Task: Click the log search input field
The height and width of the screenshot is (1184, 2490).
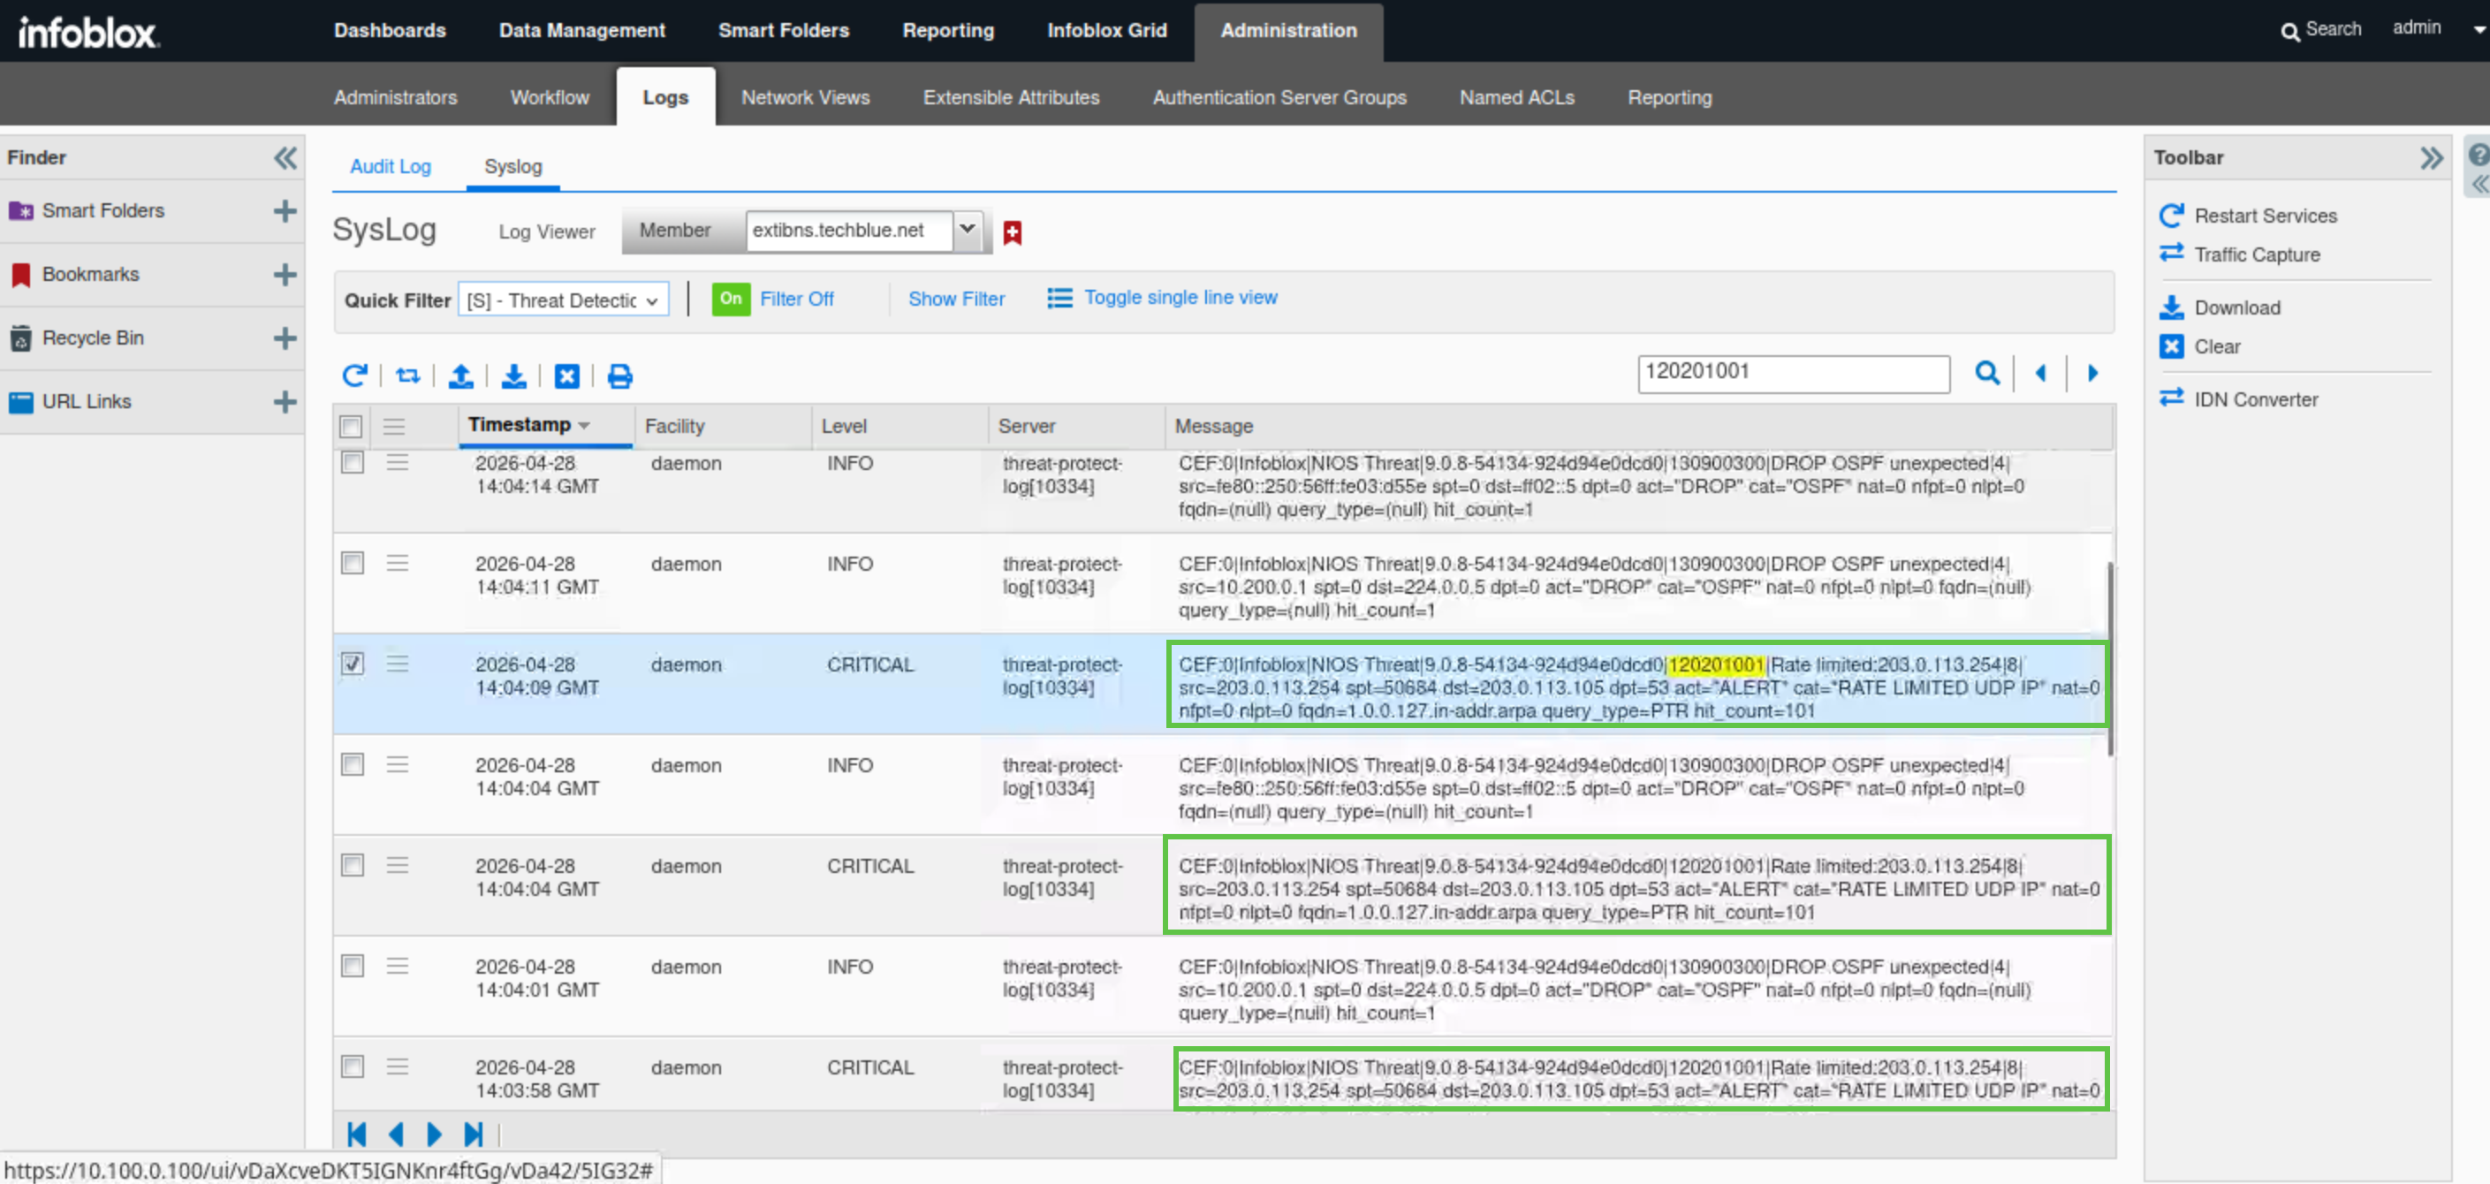Action: [1793, 373]
